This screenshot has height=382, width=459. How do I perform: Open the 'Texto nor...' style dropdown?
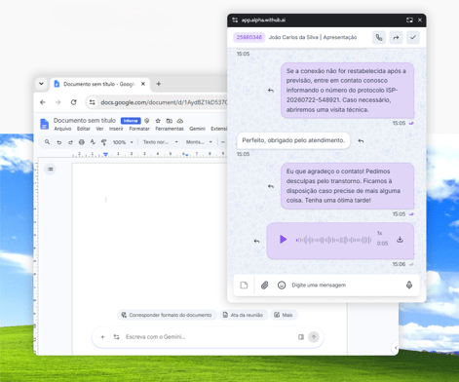tap(161, 142)
